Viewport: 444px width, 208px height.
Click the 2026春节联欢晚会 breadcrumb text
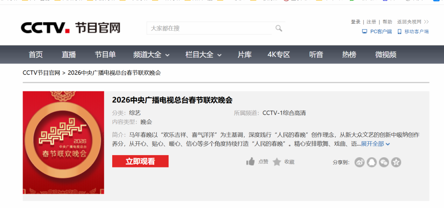(x=114, y=73)
